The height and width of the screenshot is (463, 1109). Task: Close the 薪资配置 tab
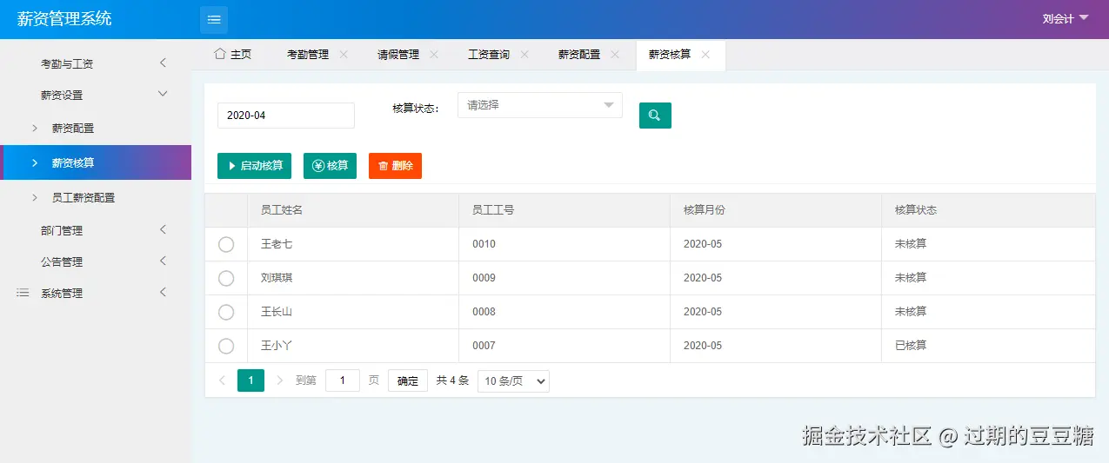click(x=615, y=54)
